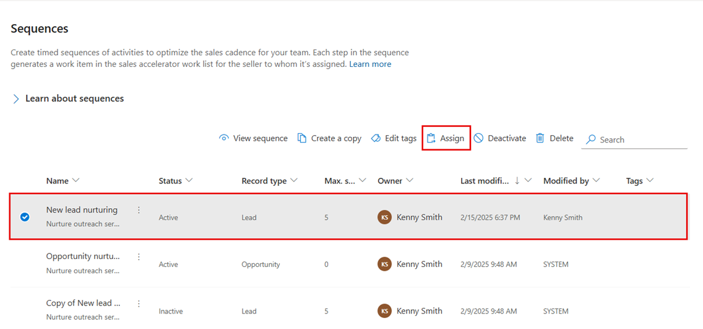Open the Tags column dropdown
This screenshot has width=703, height=329.
pyautogui.click(x=650, y=180)
